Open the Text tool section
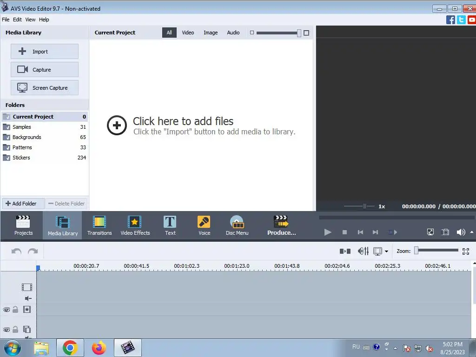 pyautogui.click(x=170, y=225)
